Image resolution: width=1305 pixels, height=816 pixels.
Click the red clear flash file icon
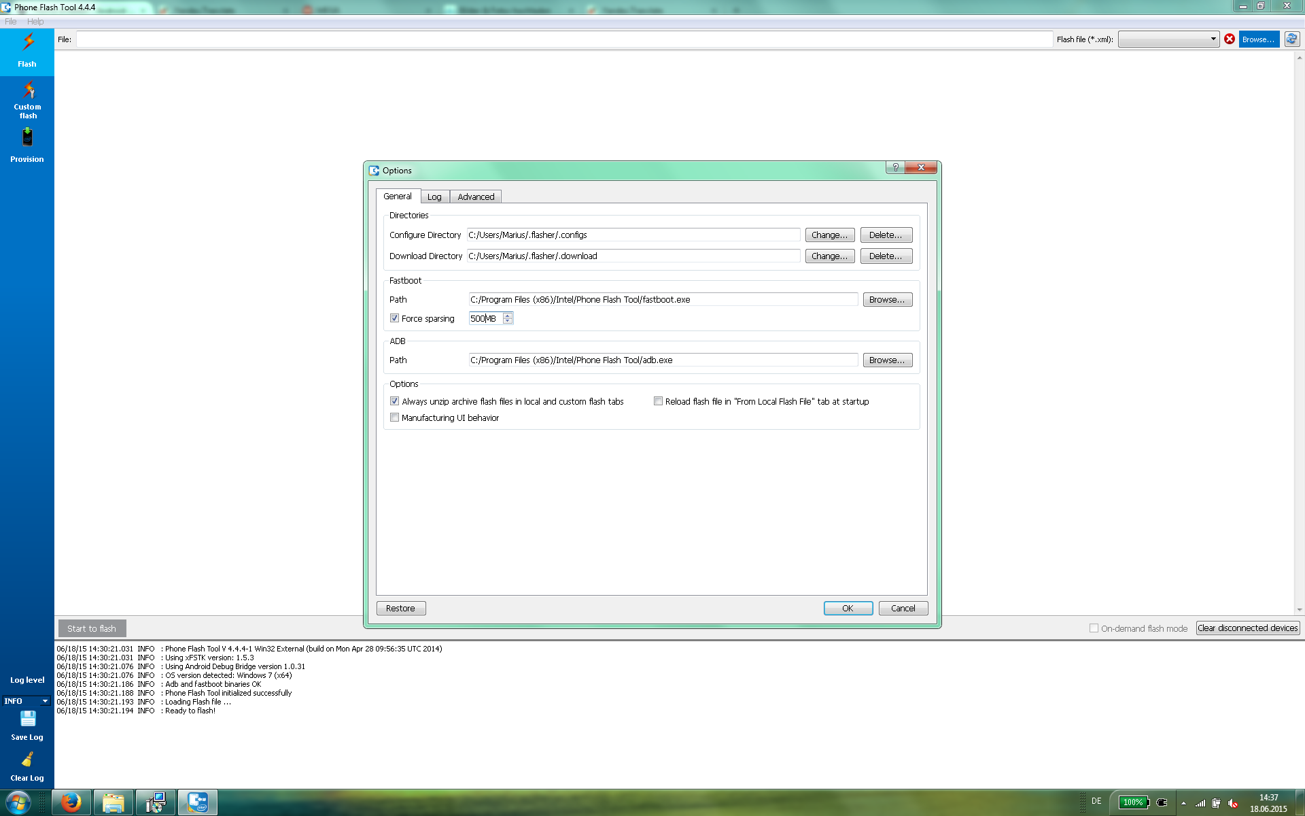tap(1230, 39)
